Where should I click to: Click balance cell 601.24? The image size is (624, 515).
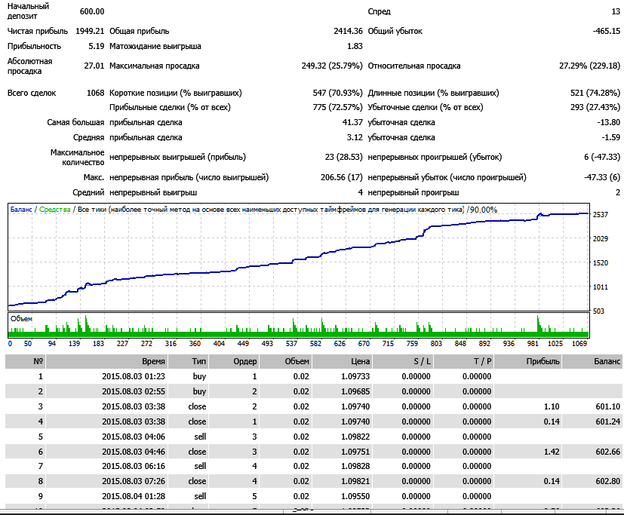point(607,422)
